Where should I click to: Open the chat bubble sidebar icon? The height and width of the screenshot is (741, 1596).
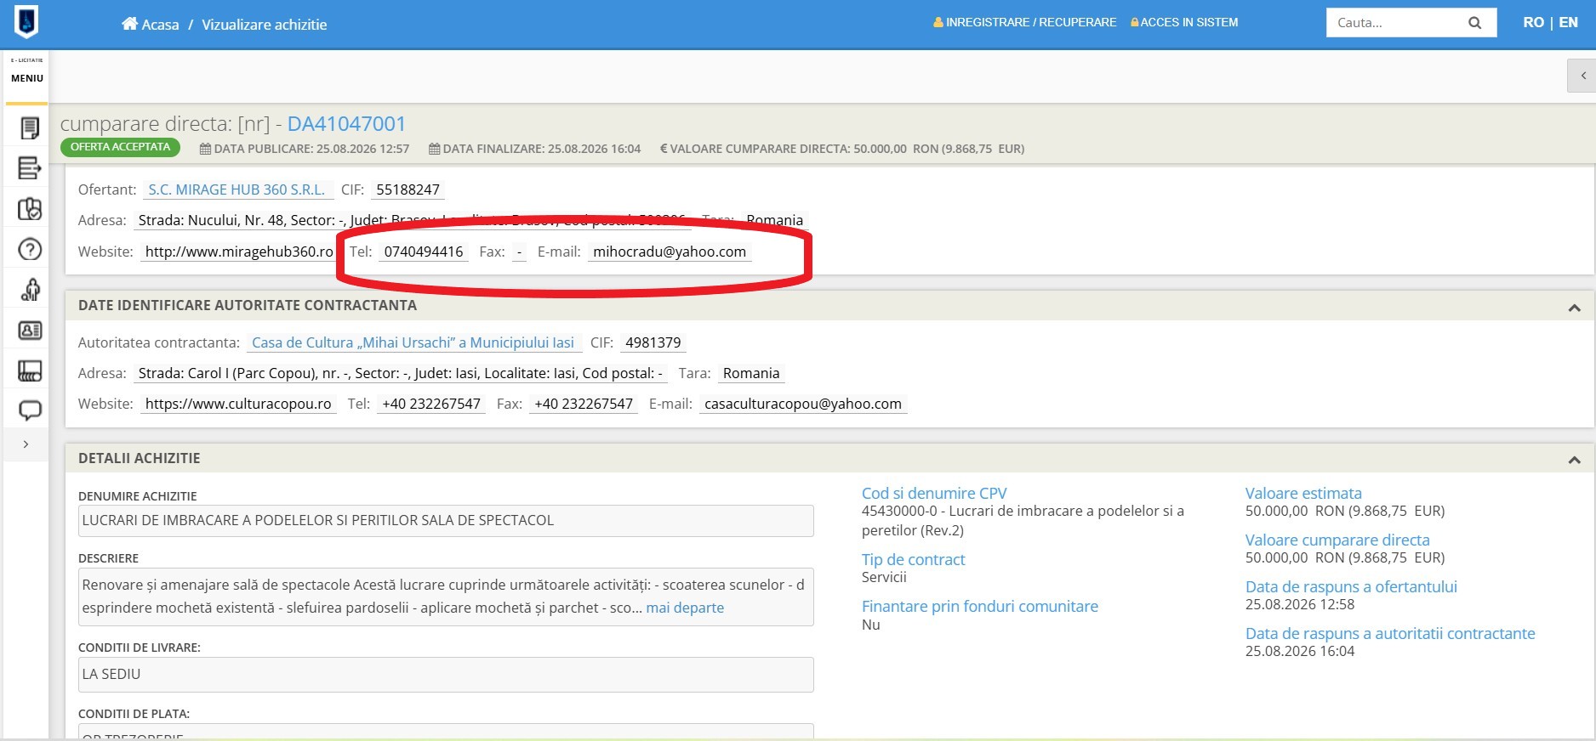tap(30, 411)
